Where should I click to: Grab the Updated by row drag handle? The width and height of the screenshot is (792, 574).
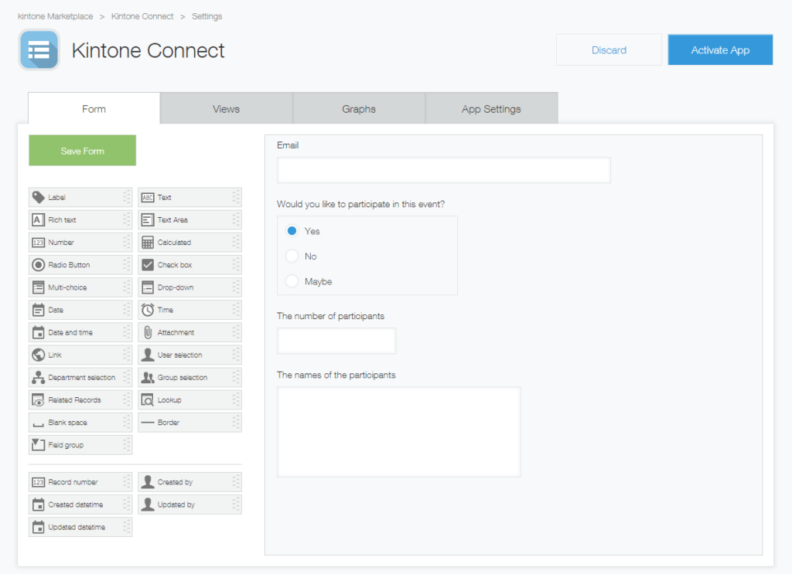click(236, 504)
